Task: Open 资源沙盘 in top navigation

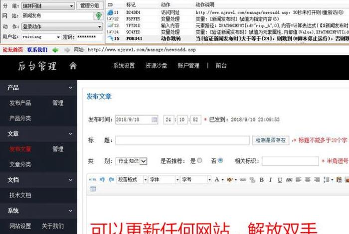Action: 156,66
